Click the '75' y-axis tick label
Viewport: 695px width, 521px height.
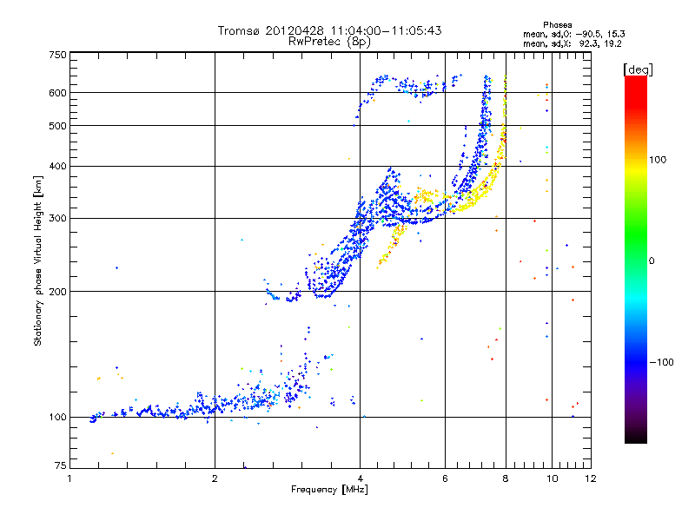click(61, 465)
